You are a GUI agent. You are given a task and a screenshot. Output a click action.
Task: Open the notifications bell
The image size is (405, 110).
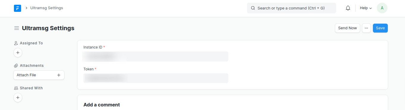[348, 8]
